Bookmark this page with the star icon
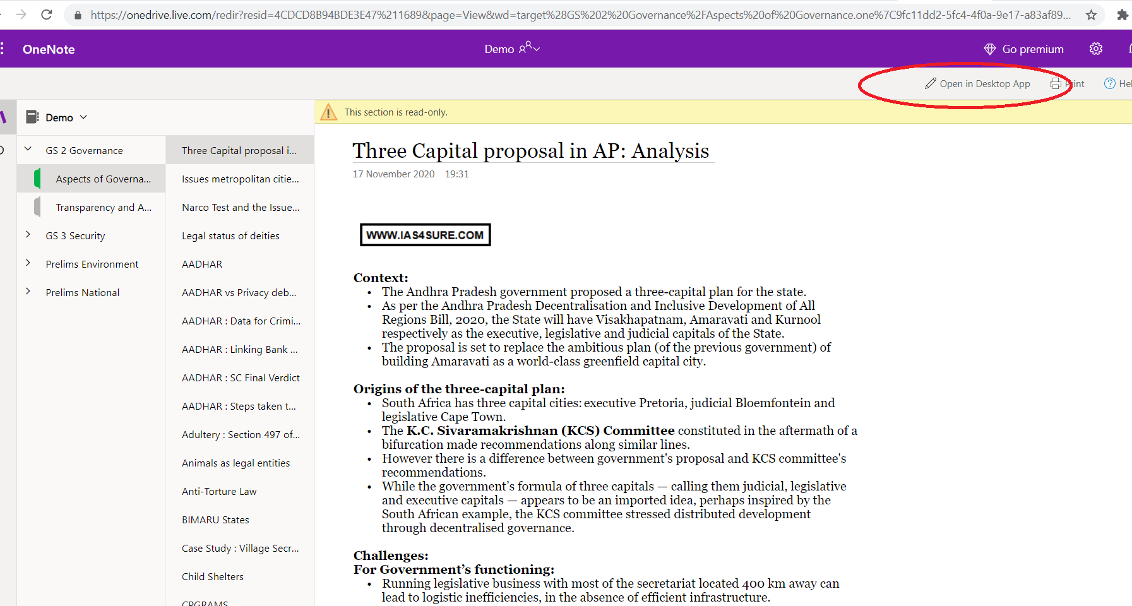This screenshot has height=606, width=1132. 1091,15
